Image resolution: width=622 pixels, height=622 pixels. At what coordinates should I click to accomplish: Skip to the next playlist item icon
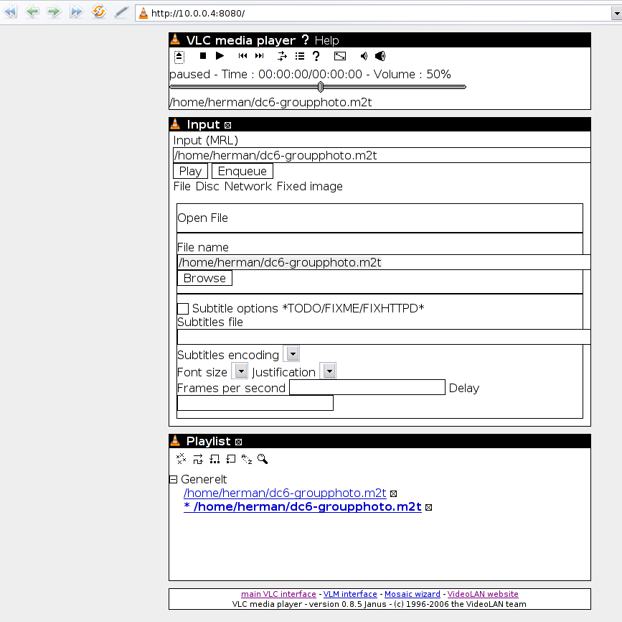point(260,56)
